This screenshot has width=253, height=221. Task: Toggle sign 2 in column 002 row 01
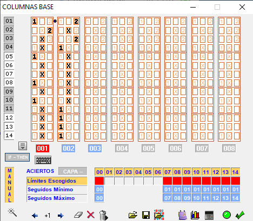click(76, 22)
